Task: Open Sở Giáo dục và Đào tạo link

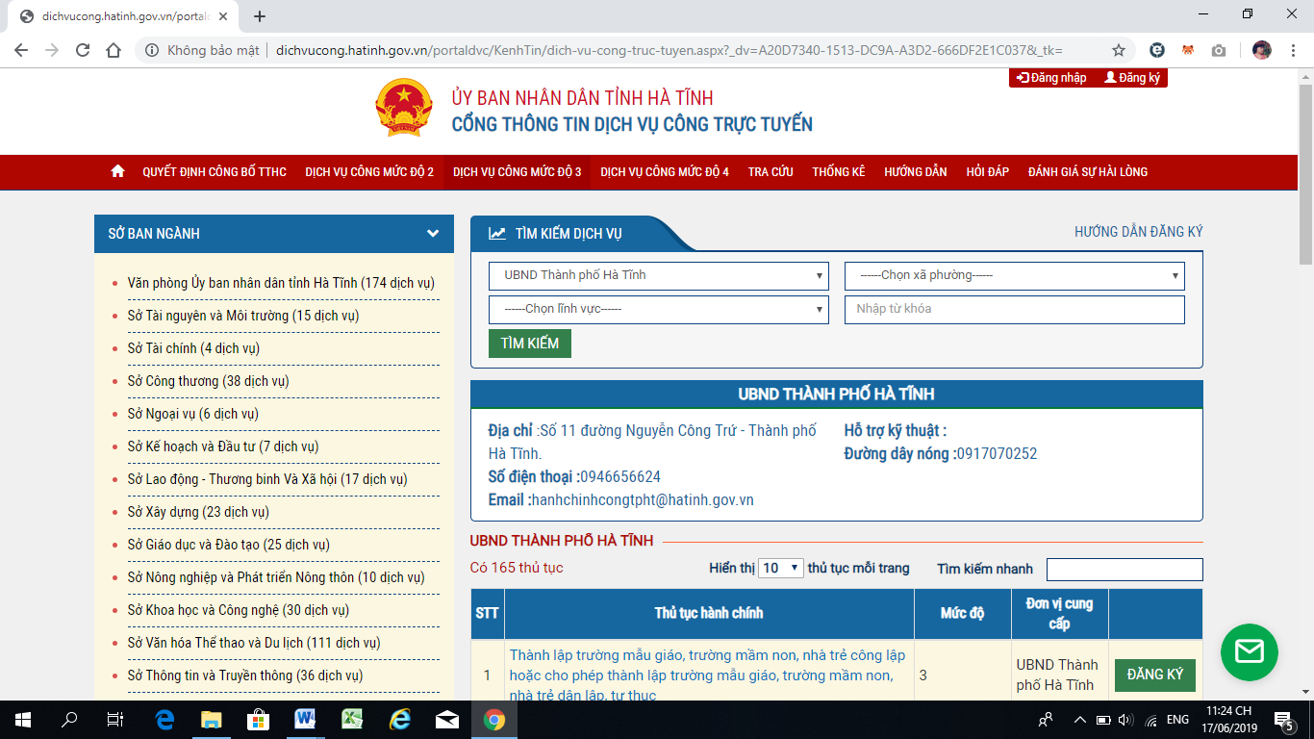Action: click(x=228, y=545)
